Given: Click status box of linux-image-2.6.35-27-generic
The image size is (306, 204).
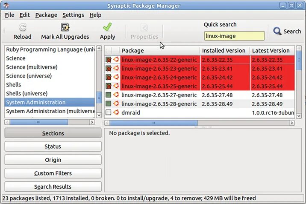Looking at the screenshot, I should tap(108, 95).
